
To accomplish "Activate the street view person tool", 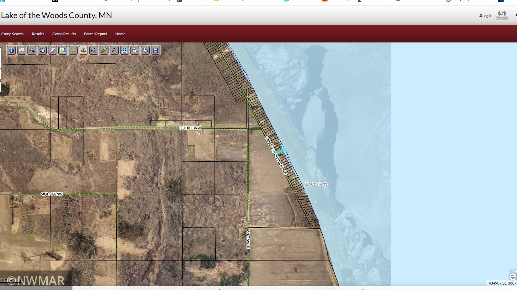I will coord(73,51).
